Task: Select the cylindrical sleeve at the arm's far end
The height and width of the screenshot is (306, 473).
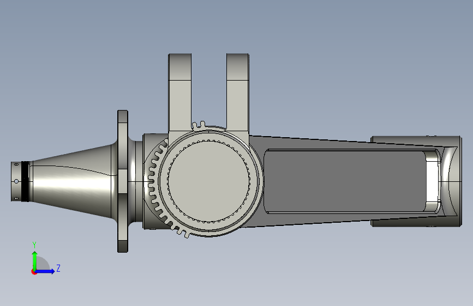Action: (416, 181)
